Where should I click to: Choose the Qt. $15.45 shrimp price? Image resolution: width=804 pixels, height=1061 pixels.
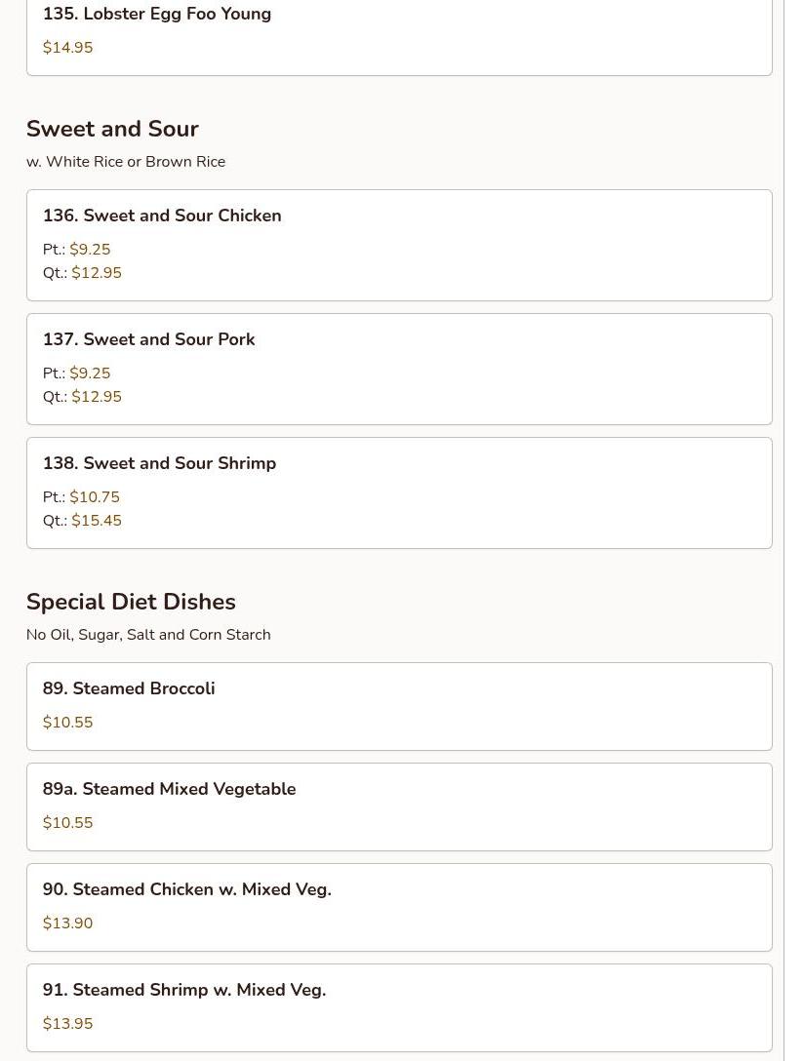coord(97,521)
